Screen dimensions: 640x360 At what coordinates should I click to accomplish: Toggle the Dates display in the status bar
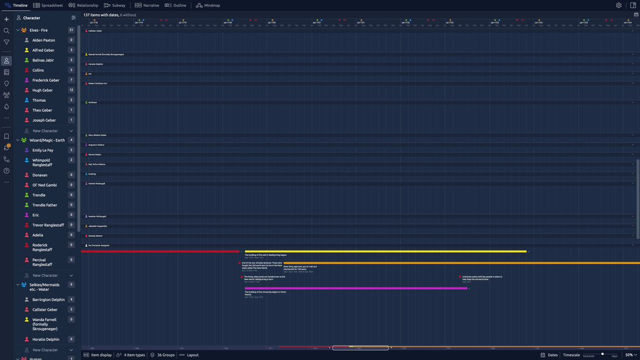point(550,354)
